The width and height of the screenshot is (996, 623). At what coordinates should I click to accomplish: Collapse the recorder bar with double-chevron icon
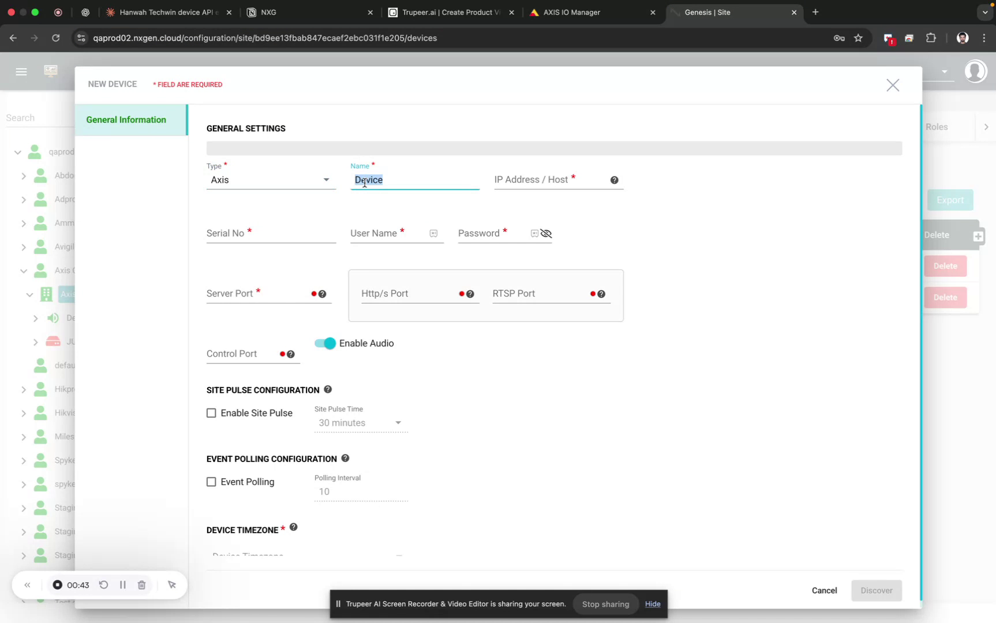point(27,584)
